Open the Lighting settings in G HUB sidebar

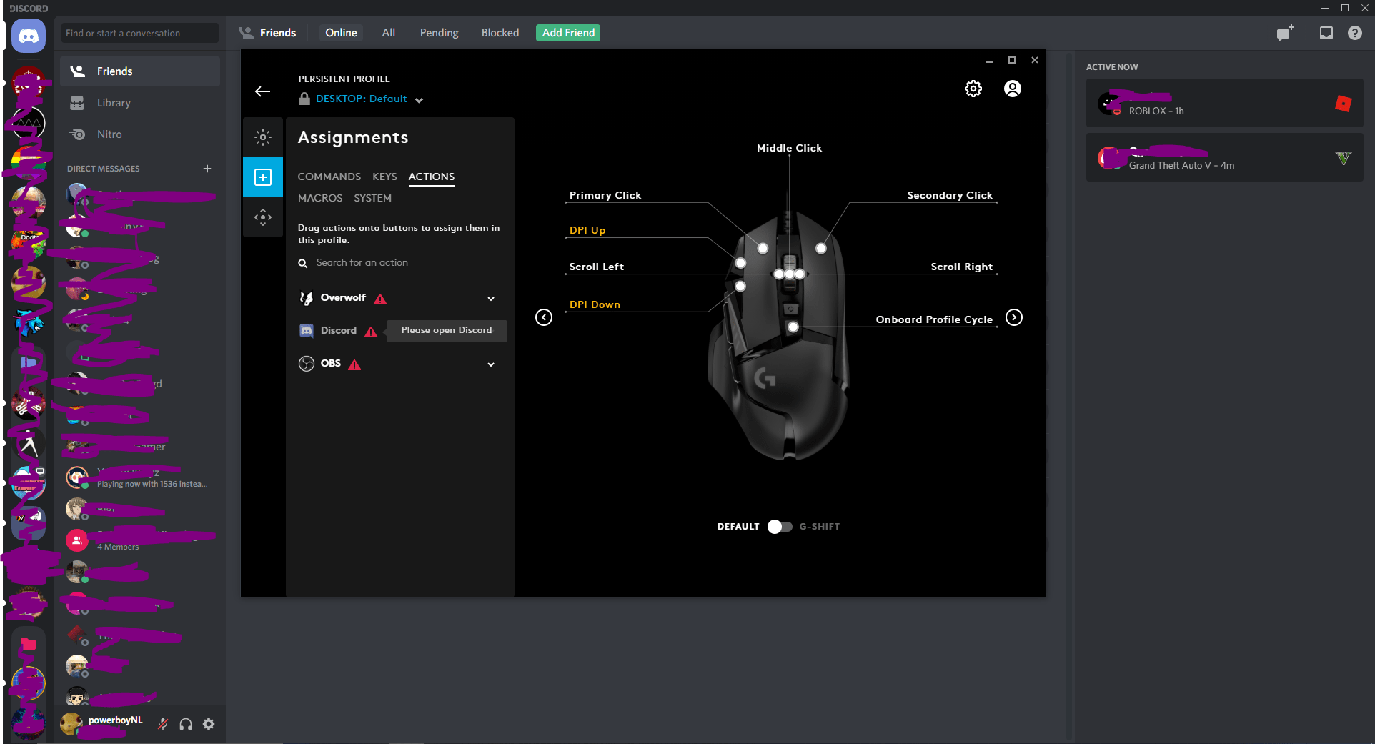click(263, 137)
